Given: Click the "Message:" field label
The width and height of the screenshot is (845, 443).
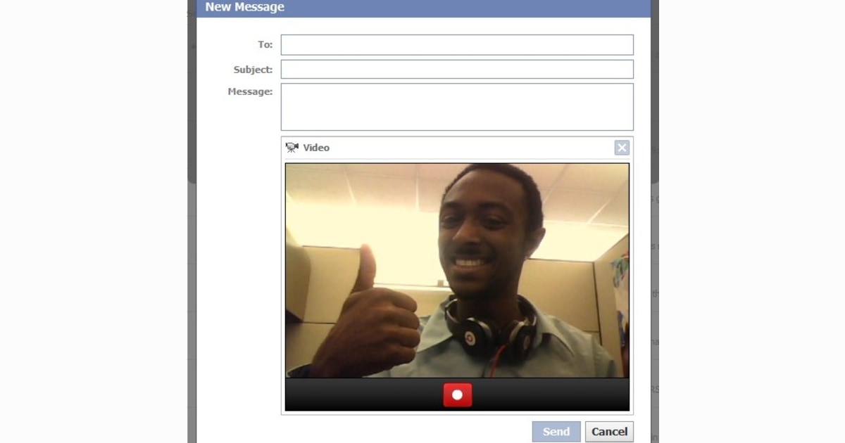Looking at the screenshot, I should point(249,91).
